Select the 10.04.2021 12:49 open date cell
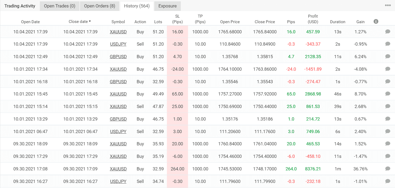The image size is (395, 188). (30, 57)
